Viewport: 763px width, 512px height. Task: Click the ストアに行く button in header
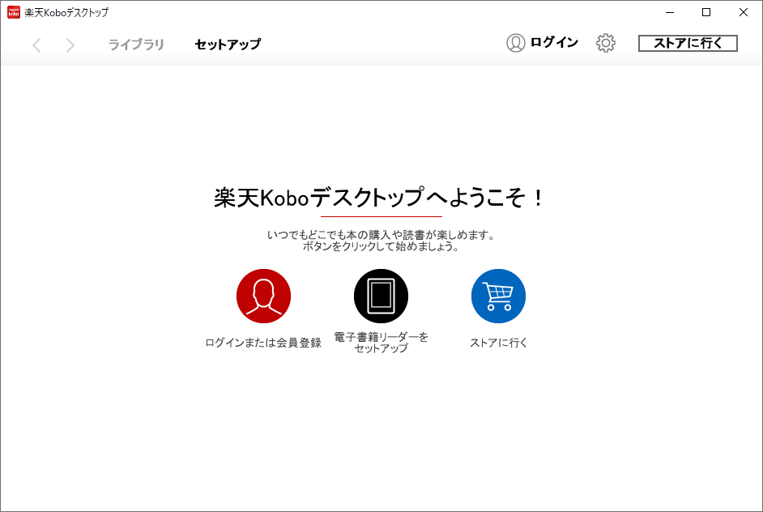pos(688,43)
